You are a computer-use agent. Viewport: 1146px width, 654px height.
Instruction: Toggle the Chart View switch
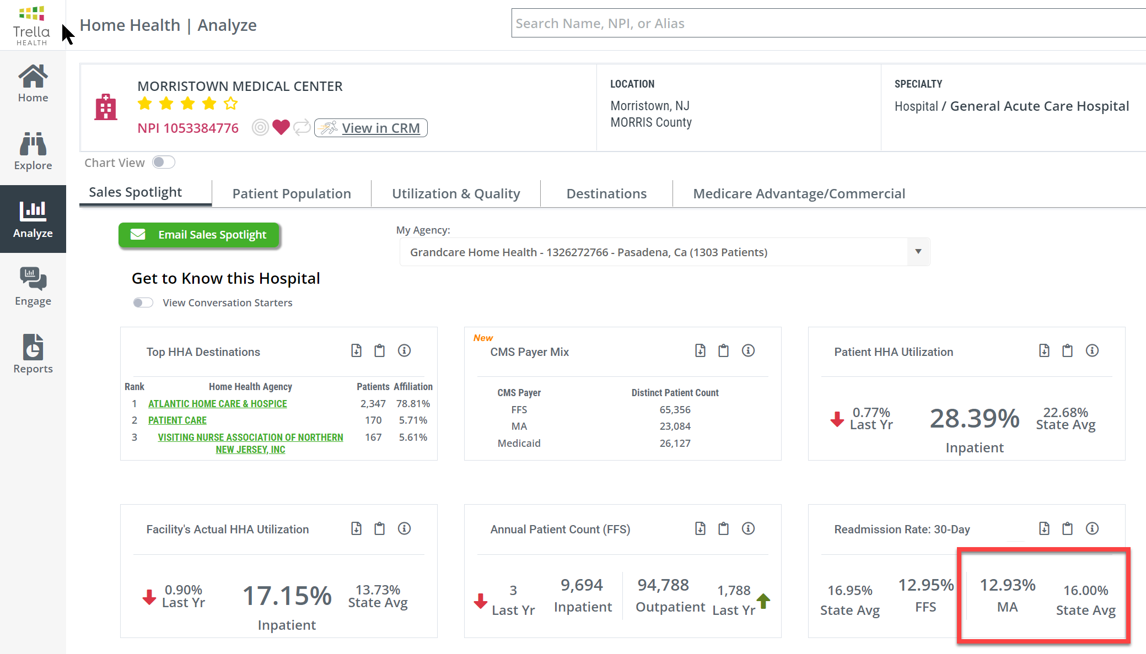pyautogui.click(x=164, y=163)
